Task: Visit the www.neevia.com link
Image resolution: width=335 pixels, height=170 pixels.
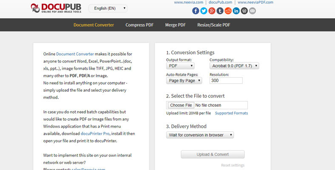Action: (x=188, y=3)
